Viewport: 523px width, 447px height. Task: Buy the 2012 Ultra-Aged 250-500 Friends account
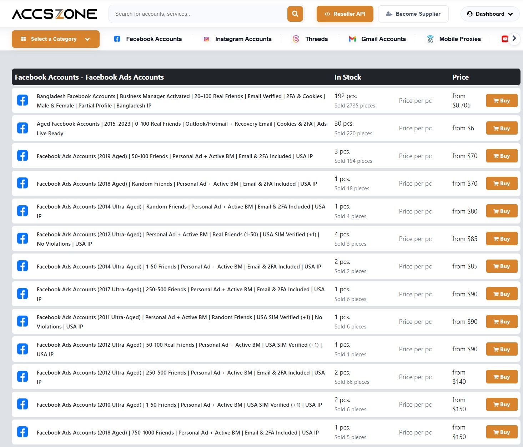click(502, 377)
